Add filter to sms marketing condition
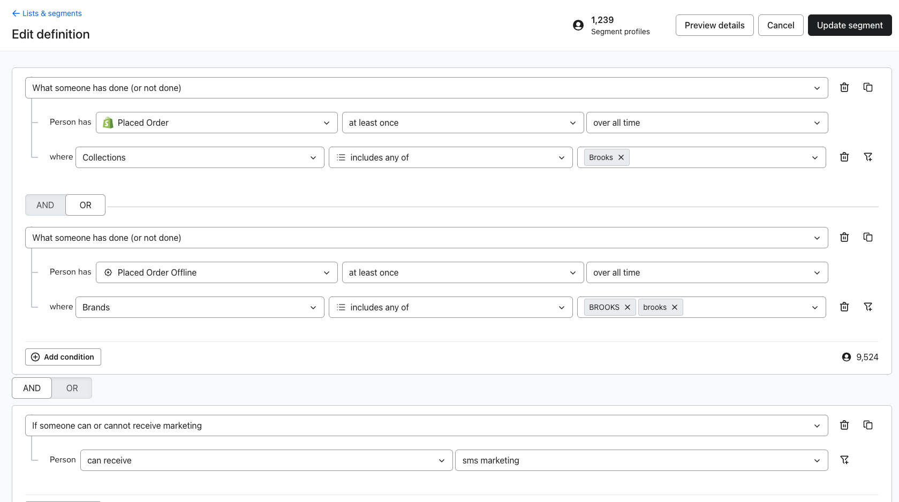 coord(844,460)
